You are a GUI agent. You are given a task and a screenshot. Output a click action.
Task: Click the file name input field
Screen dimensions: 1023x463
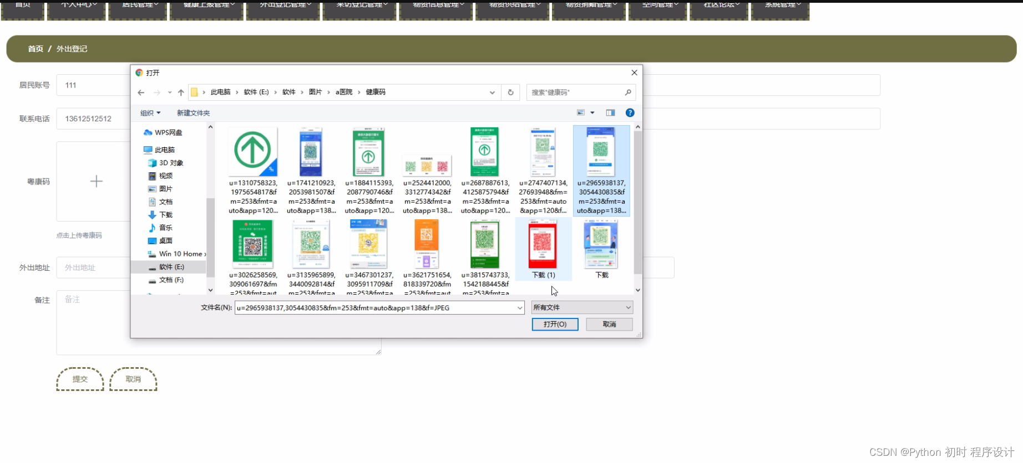[x=375, y=308]
